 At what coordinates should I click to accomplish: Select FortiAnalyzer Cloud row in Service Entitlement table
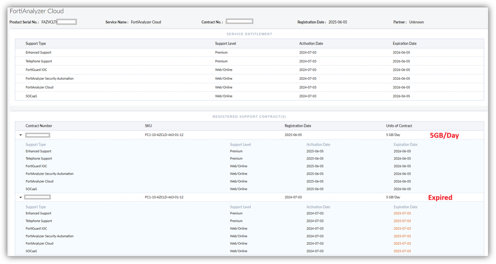click(x=249, y=87)
